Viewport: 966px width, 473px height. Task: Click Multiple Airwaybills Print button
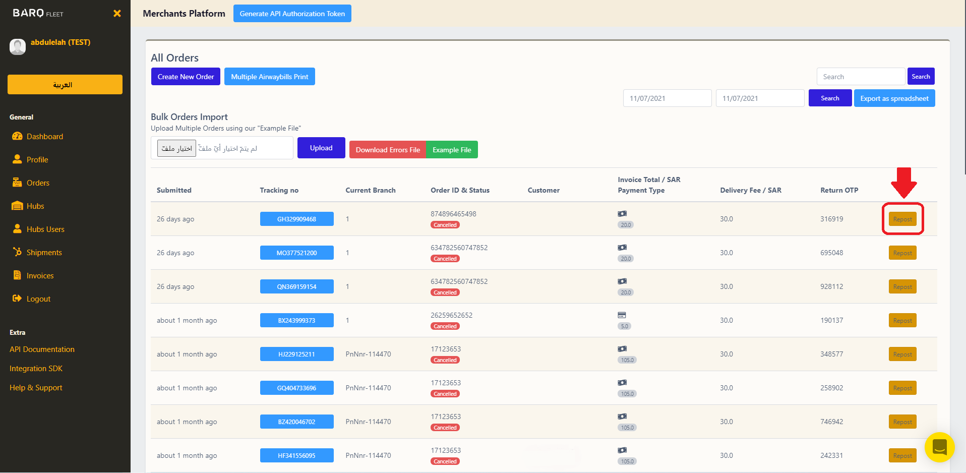270,77
